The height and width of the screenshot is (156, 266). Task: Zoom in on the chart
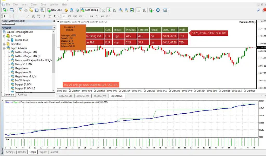coord(121,10)
